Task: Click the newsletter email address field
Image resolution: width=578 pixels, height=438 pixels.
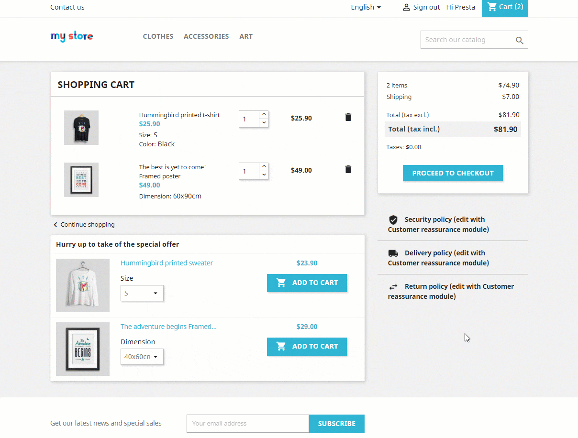Action: point(248,424)
